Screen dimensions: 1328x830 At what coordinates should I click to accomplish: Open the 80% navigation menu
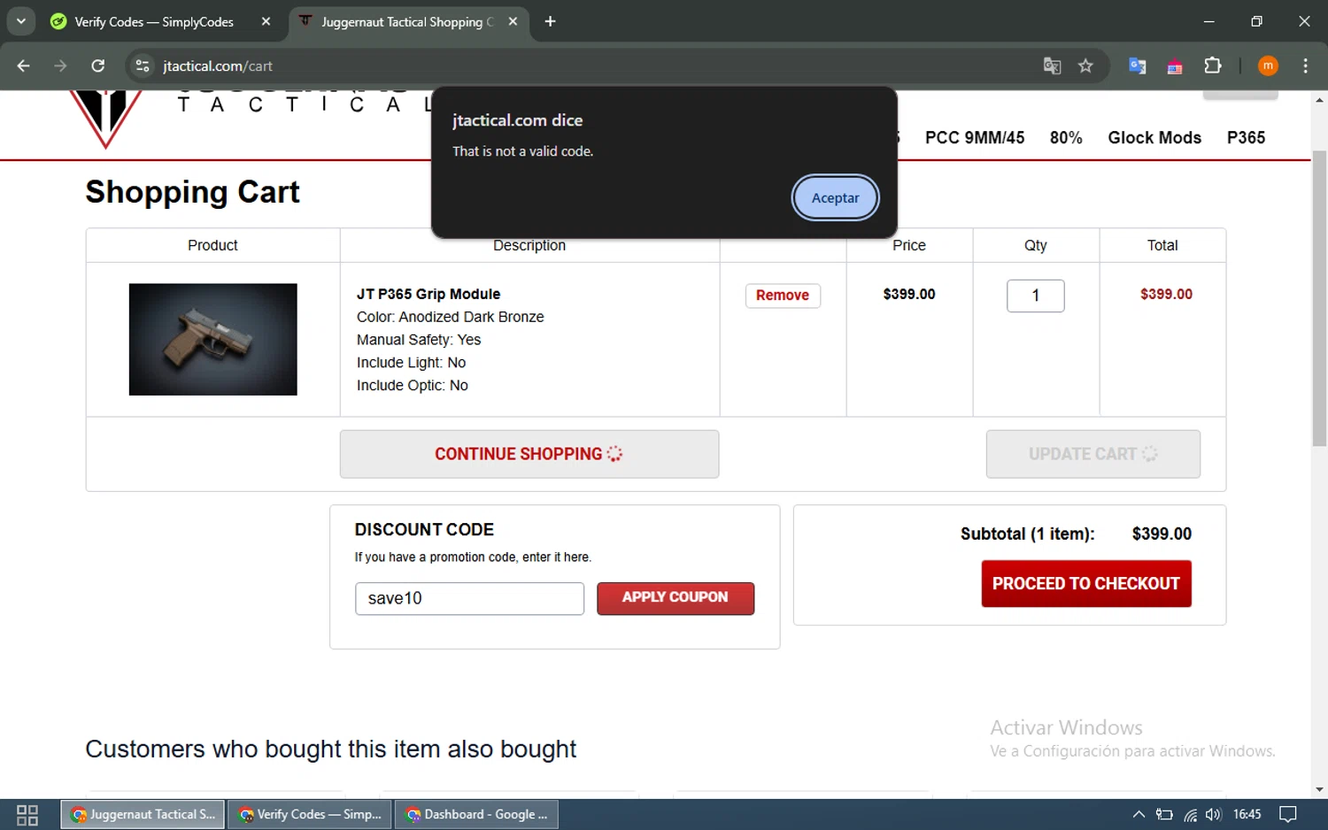(x=1066, y=137)
